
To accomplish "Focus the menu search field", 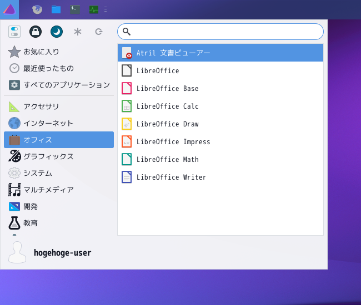I will [220, 32].
